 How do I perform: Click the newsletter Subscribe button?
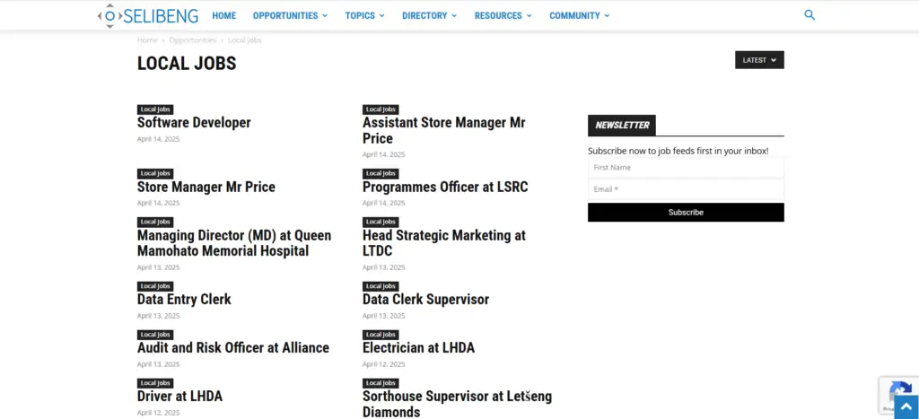[686, 212]
